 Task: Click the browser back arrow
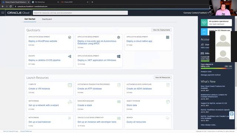[x=3, y=7]
